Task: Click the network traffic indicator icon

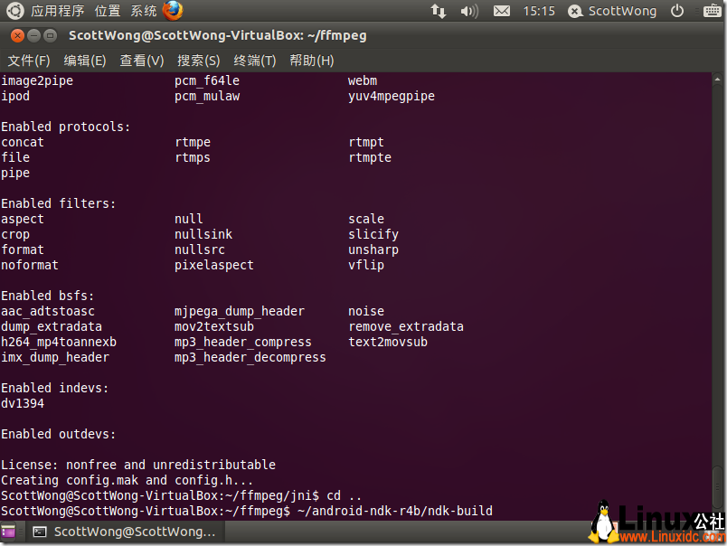Action: click(438, 12)
